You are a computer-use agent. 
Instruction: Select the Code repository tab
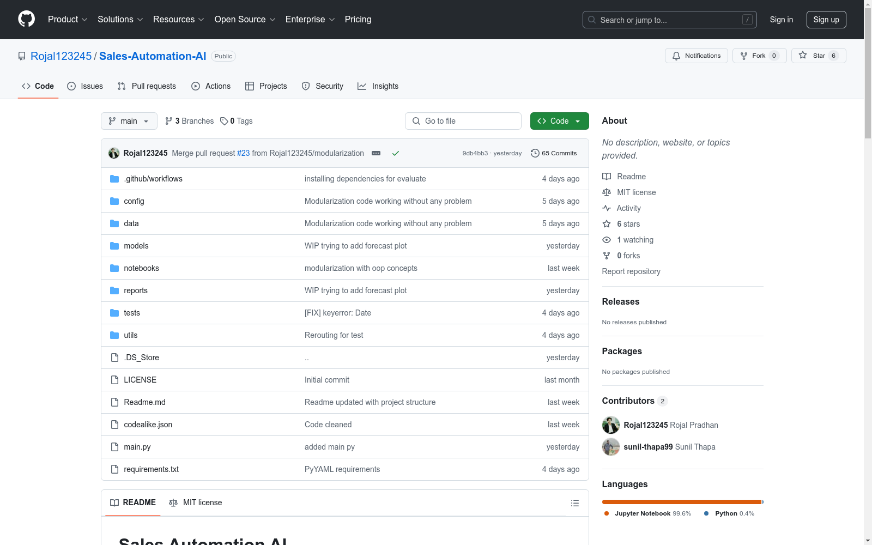click(38, 86)
